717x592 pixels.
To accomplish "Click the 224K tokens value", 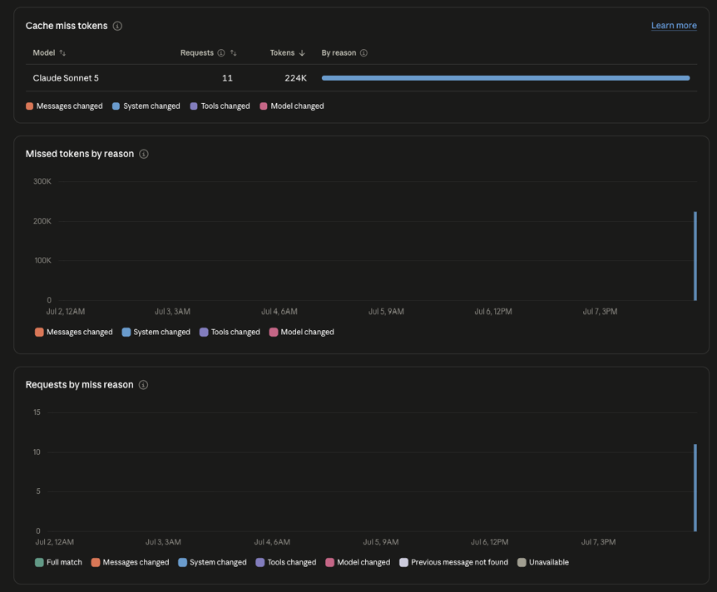I will click(x=296, y=78).
